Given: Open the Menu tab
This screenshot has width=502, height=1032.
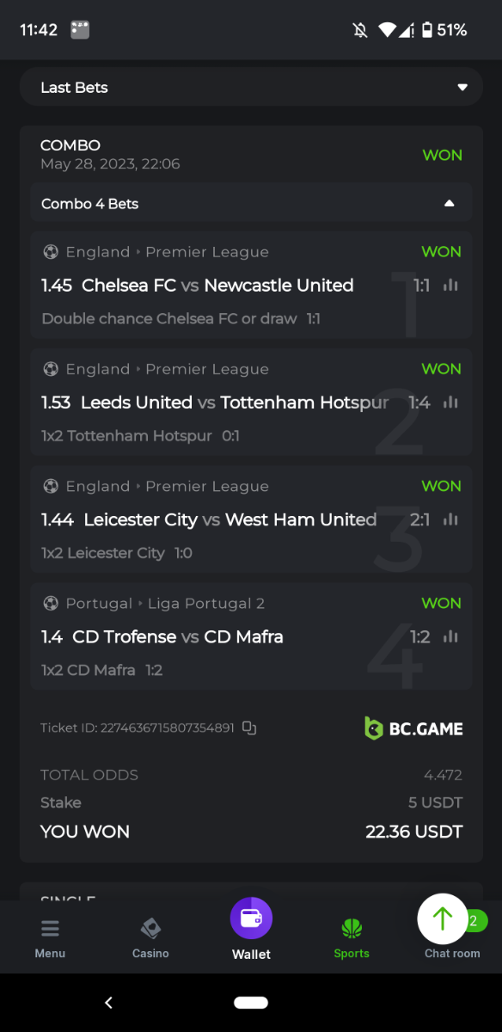Looking at the screenshot, I should pos(50,939).
